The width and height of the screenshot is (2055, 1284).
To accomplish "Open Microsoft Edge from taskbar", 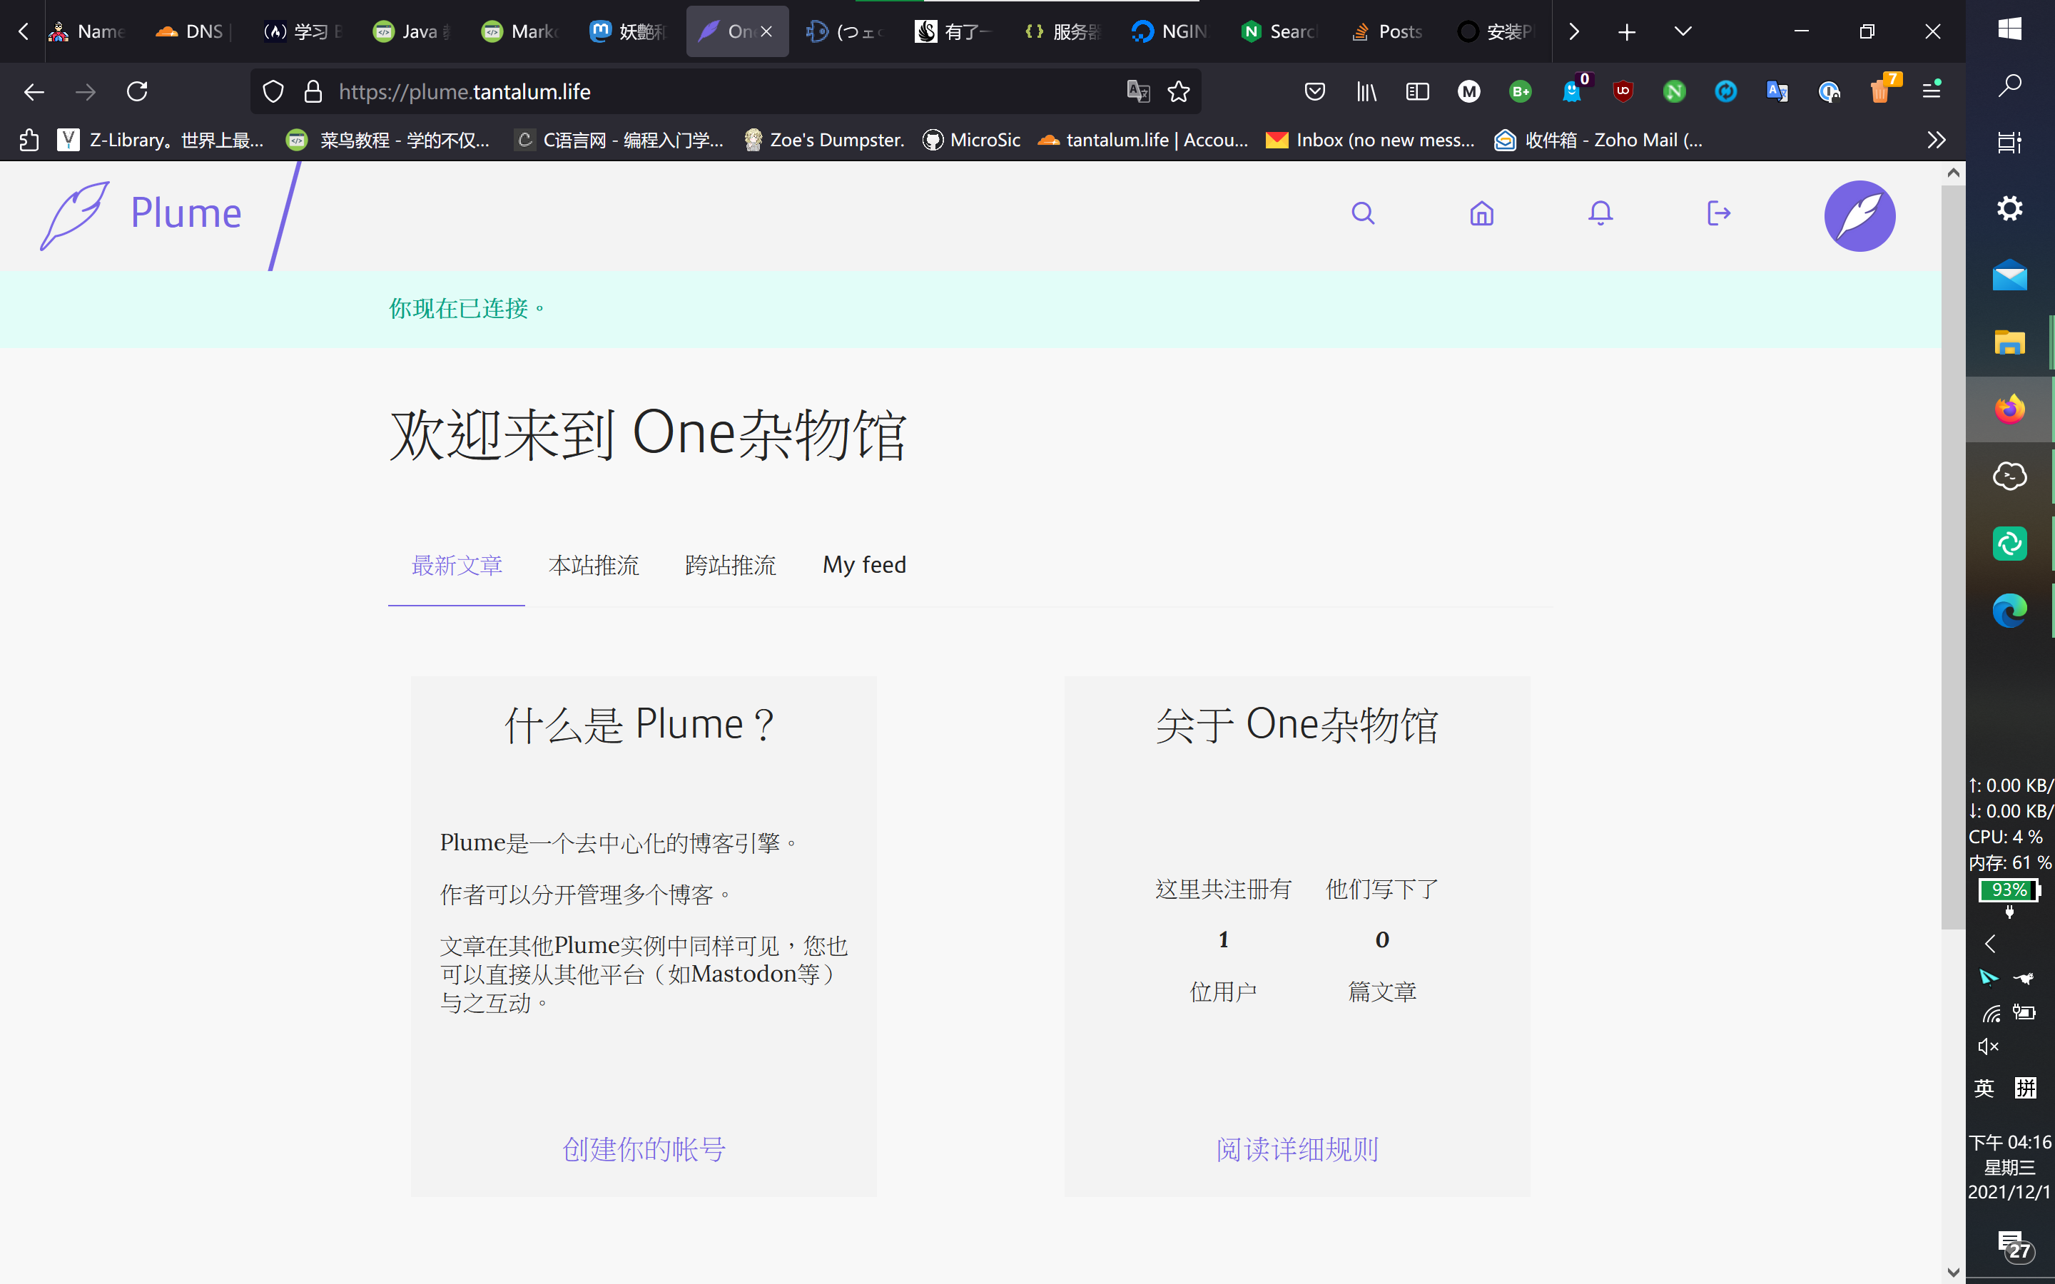I will (x=2009, y=611).
